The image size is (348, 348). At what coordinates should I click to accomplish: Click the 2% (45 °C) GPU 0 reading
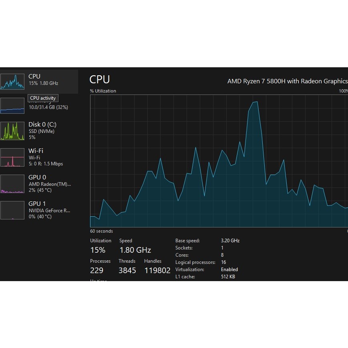pos(40,190)
